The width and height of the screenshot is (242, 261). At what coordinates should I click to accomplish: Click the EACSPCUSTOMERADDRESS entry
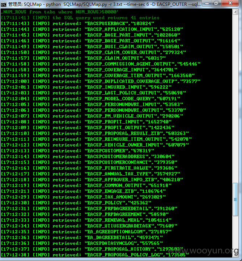tap(88, 157)
